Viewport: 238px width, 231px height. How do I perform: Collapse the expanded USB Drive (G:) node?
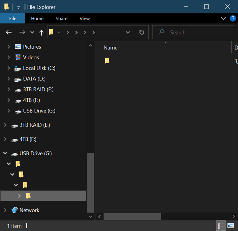[5, 153]
